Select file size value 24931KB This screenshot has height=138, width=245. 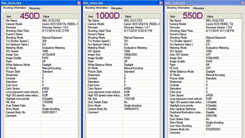coord(211,116)
